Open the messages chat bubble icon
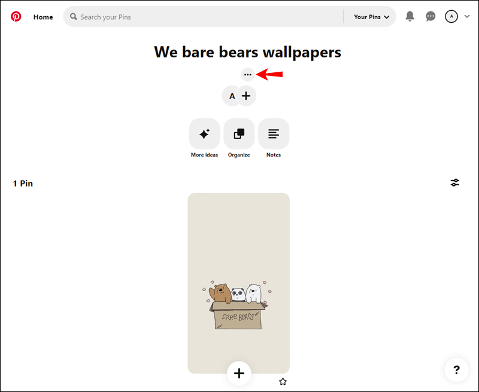This screenshot has width=479, height=392. pyautogui.click(x=431, y=16)
